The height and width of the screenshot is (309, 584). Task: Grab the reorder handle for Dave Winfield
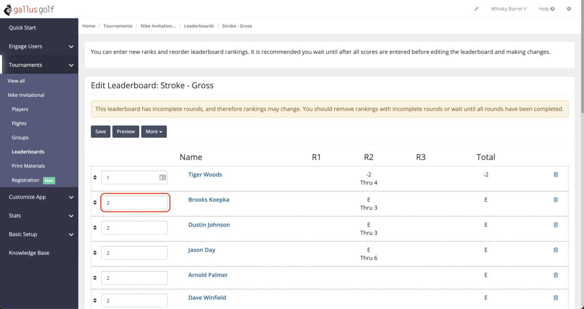click(95, 301)
